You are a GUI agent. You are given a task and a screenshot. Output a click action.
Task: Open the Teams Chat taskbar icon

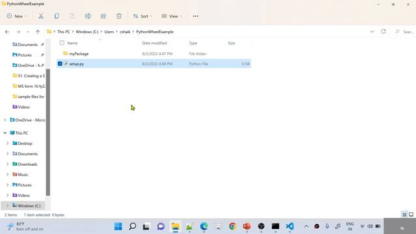click(x=161, y=226)
